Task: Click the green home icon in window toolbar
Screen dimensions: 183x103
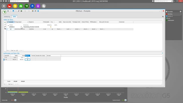Action: 21,11
